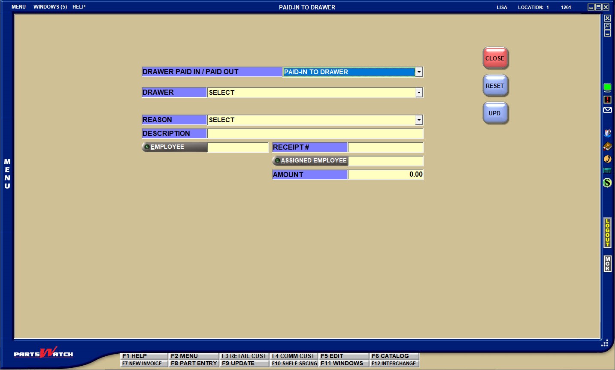Open the Help menu in top bar
This screenshot has height=370, width=615.
(79, 7)
